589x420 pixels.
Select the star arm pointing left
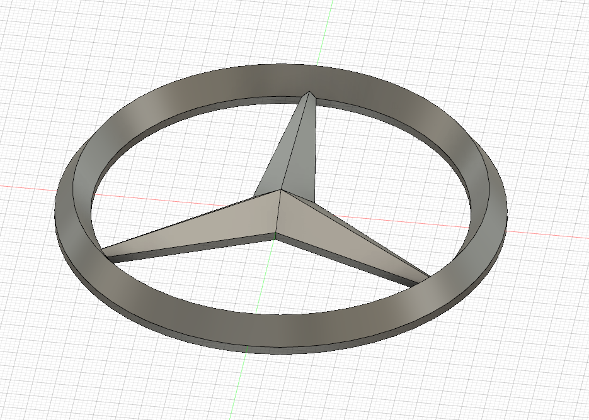coord(195,231)
